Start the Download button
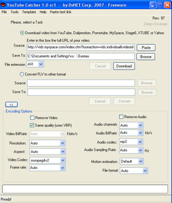The width and height of the screenshot is (172, 203). click(124, 66)
